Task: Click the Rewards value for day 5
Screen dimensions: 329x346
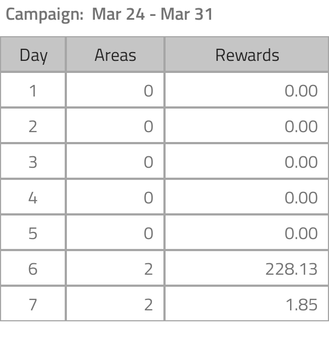Action: [301, 233]
